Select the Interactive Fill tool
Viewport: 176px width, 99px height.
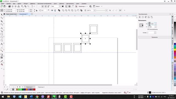point(2,64)
